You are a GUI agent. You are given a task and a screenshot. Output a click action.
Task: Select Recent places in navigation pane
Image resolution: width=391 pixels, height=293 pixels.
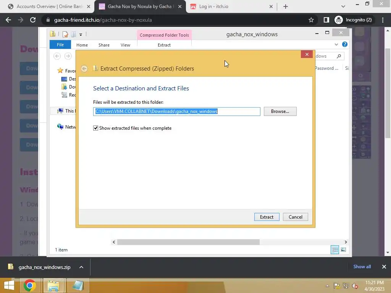(x=68, y=95)
